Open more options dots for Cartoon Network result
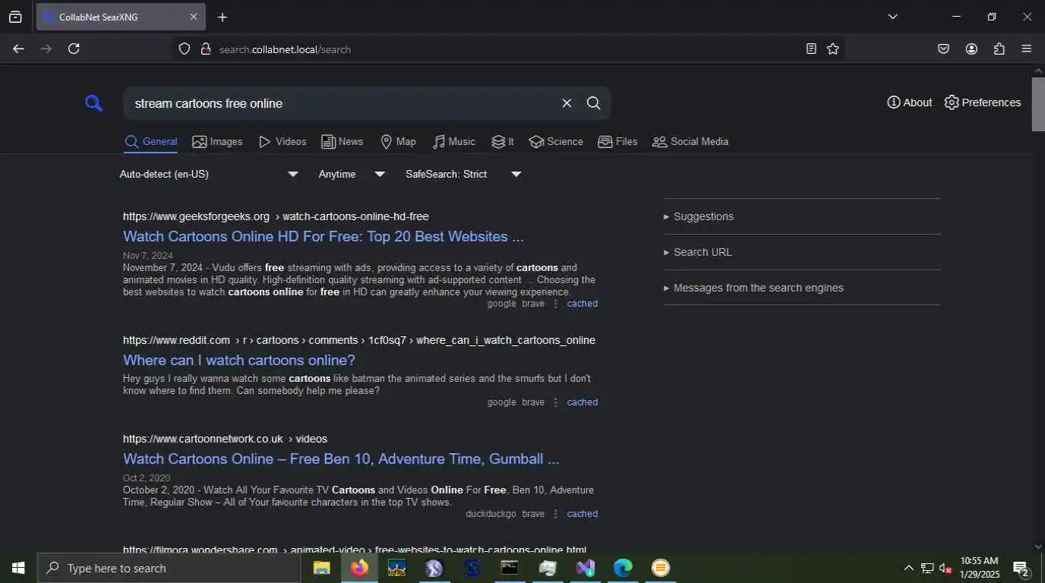The height and width of the screenshot is (583, 1045). 555,514
